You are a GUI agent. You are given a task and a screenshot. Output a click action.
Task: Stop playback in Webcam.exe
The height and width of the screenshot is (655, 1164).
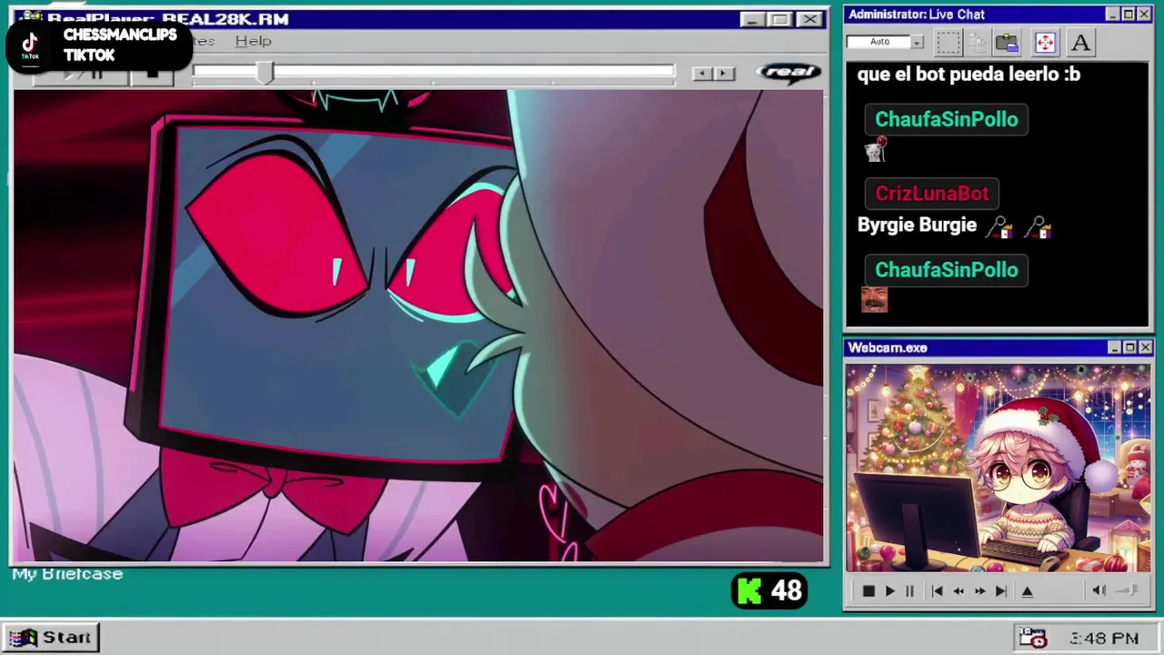pos(868,591)
